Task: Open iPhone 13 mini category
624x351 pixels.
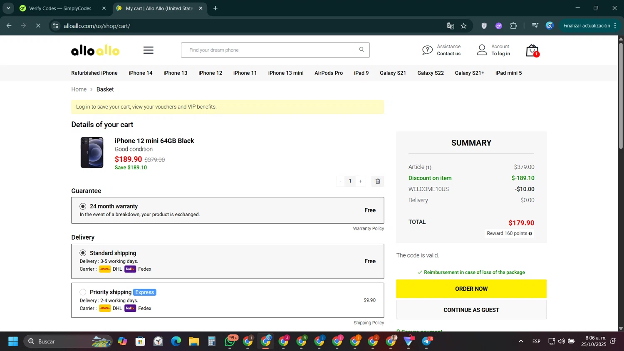Action: [x=286, y=73]
